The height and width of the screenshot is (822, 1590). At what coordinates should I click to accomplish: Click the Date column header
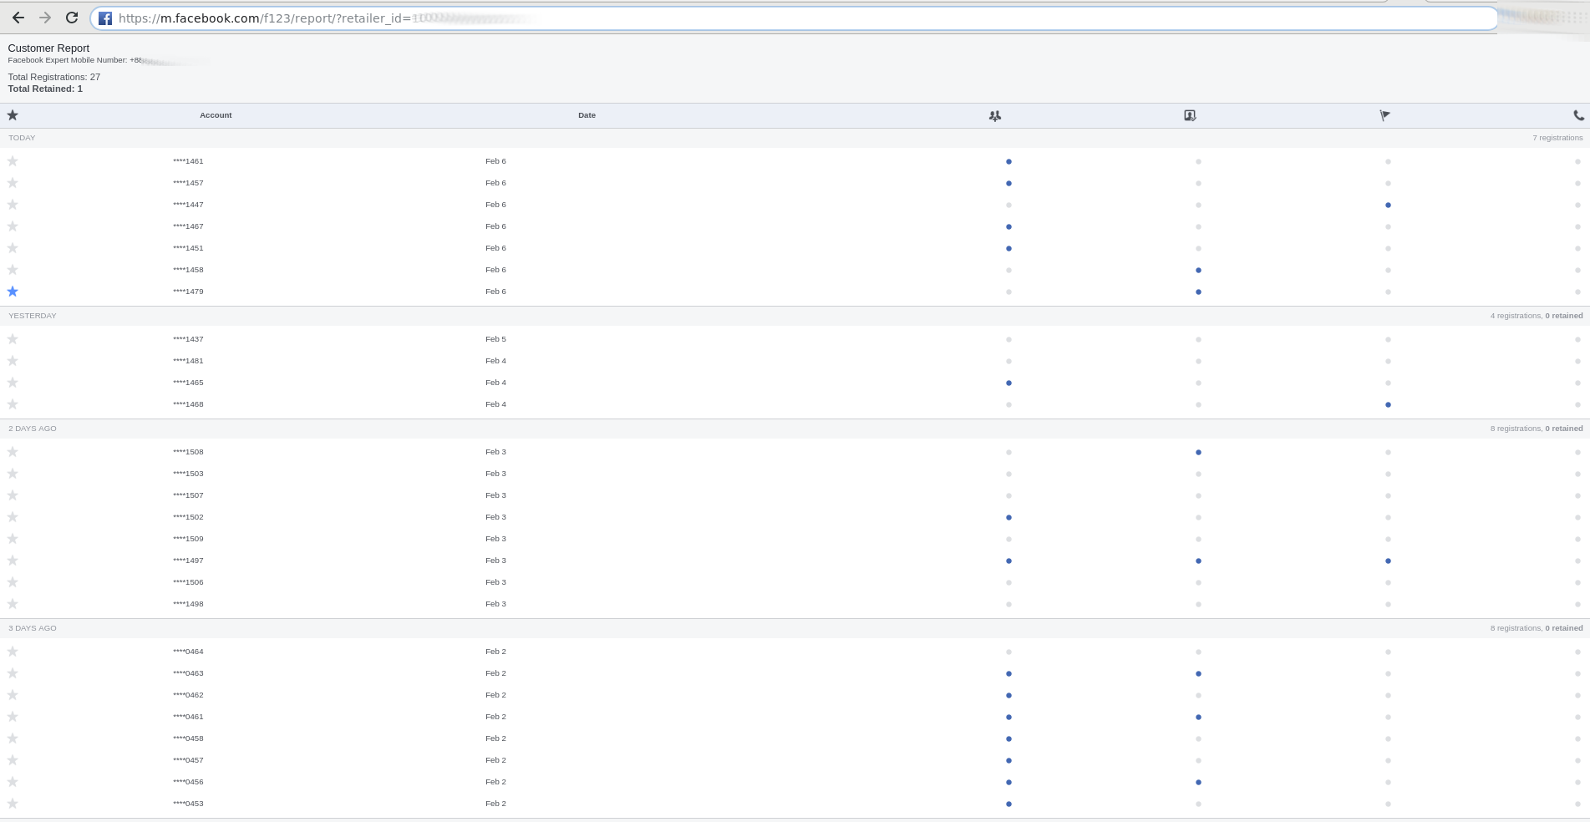(x=587, y=115)
